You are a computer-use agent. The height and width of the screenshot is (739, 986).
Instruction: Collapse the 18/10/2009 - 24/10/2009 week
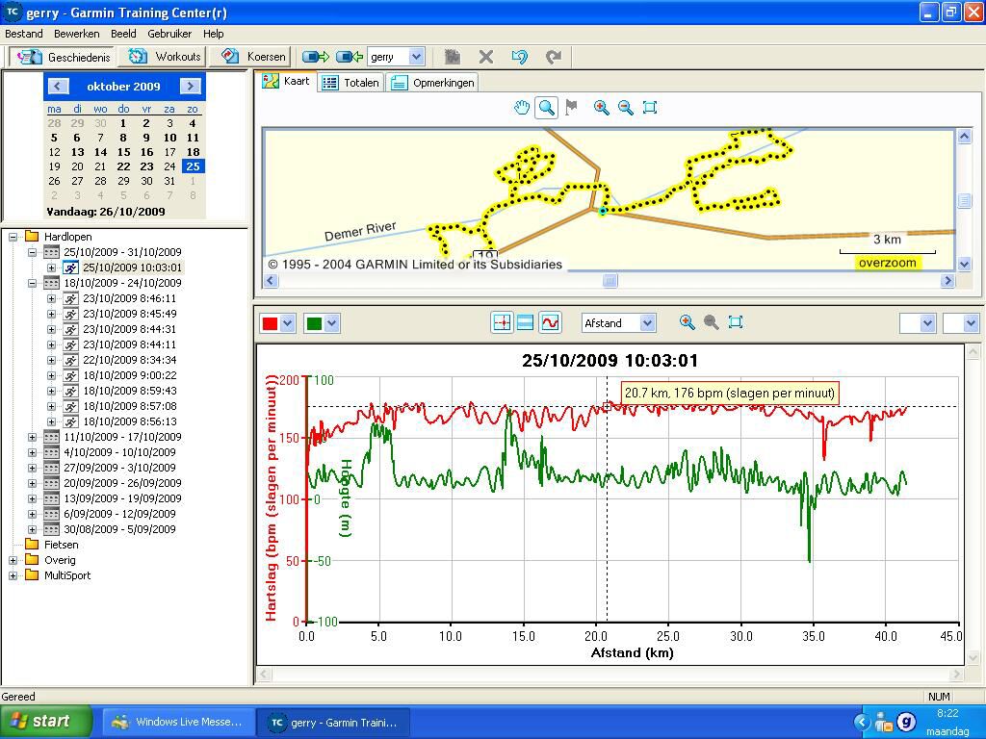[x=32, y=284]
